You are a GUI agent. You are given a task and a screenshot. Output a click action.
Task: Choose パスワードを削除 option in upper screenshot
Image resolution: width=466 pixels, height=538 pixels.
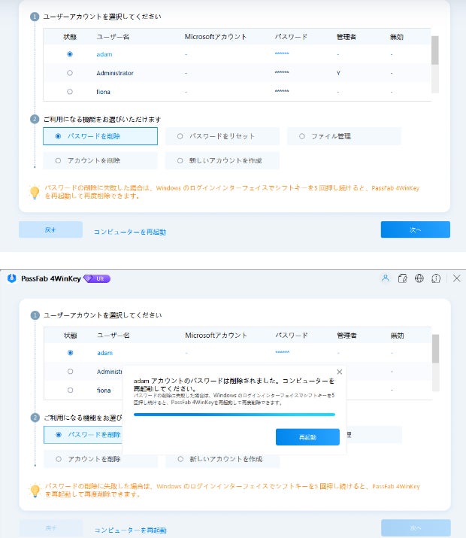[100, 136]
